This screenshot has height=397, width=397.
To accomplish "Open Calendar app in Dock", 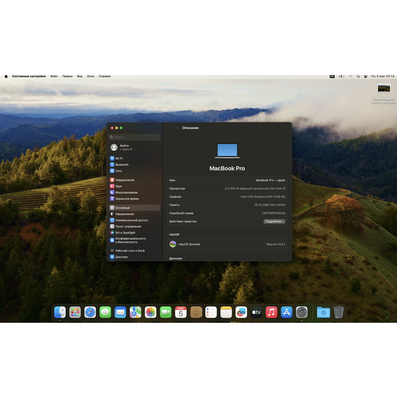I will tap(181, 312).
